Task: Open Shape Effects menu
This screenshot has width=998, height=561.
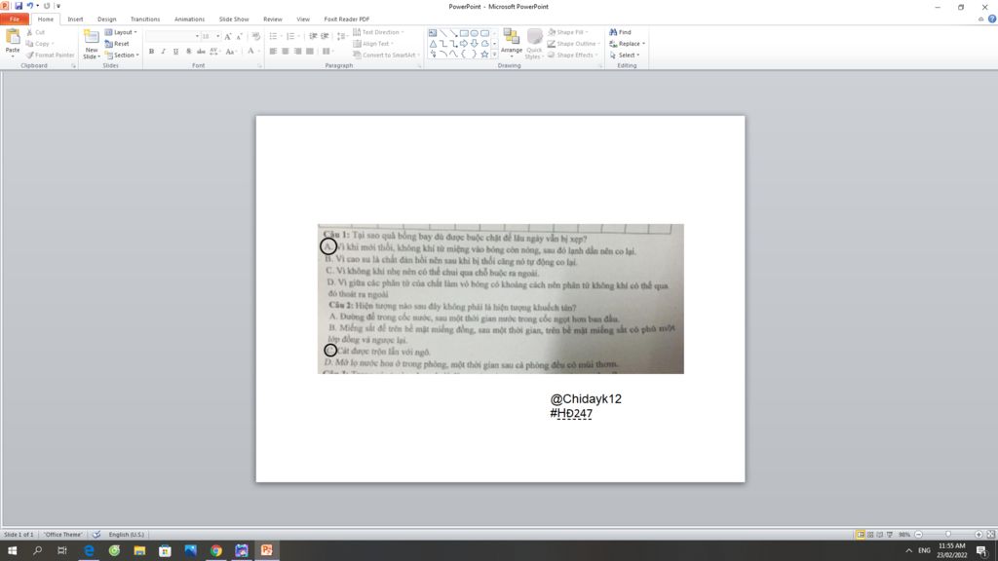Action: [x=573, y=56]
